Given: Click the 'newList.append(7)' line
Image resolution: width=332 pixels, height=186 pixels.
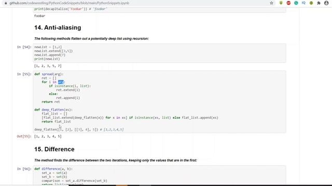Looking at the screenshot, I should (50, 55).
